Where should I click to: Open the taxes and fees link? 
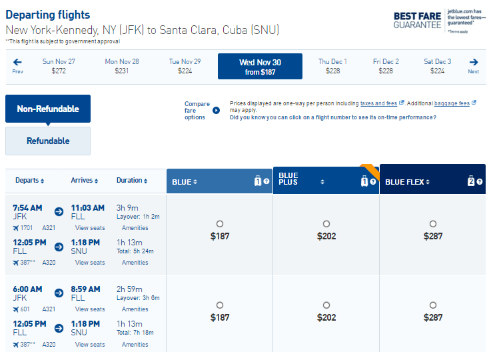click(378, 103)
